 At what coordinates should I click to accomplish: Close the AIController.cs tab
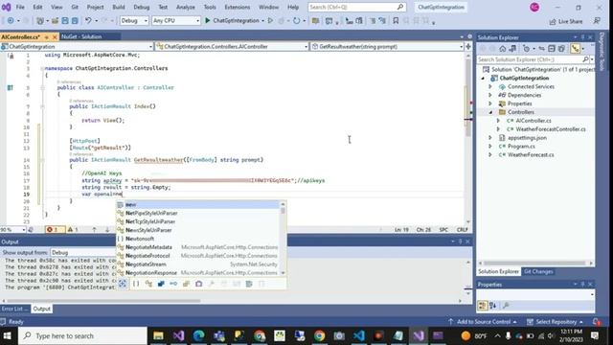(55, 36)
